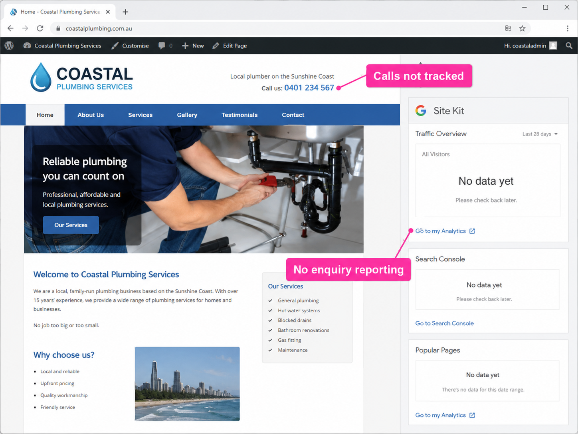Click Edit Page in admin bar
The image size is (578, 434).
230,46
